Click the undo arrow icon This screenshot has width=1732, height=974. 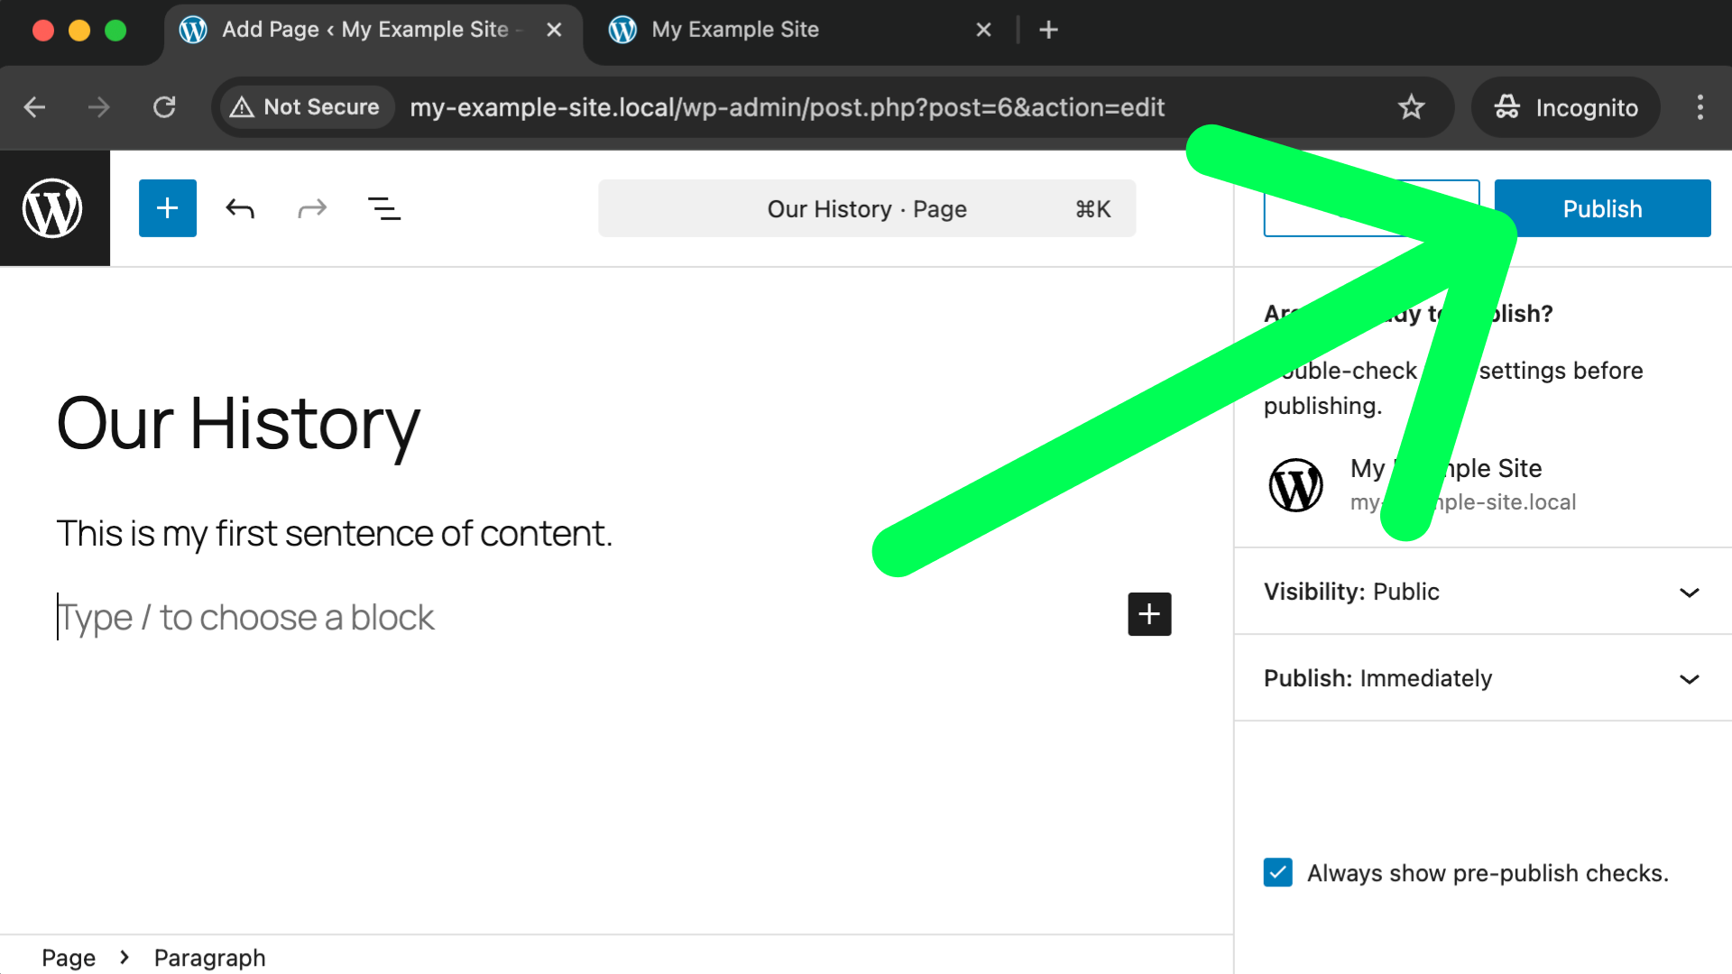point(240,208)
